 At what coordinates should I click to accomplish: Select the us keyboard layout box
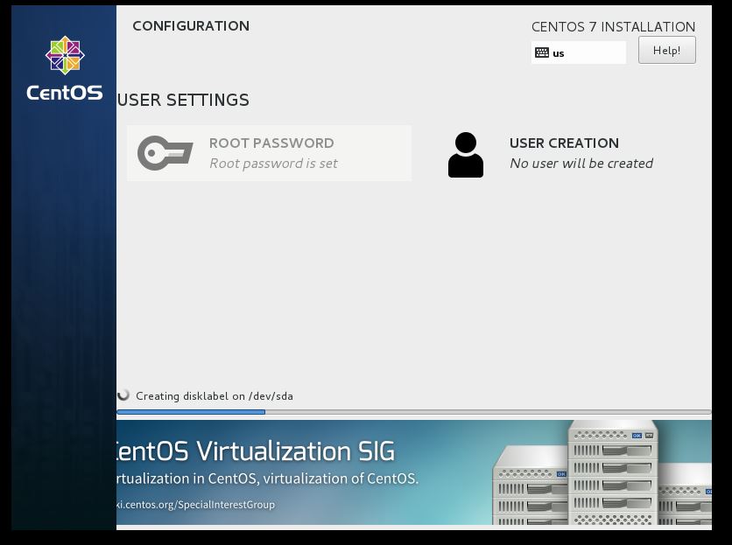click(x=579, y=52)
